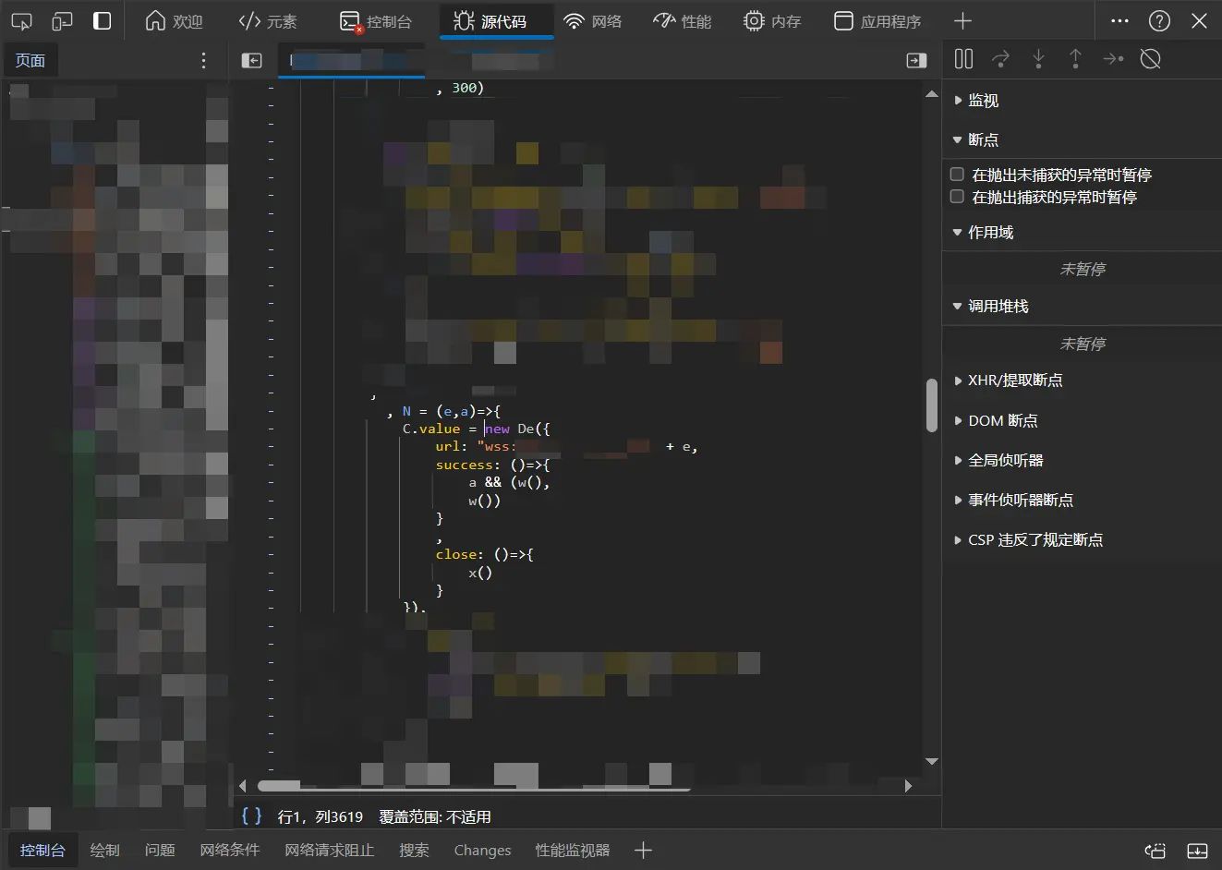Click the Step debugger arrow icon
This screenshot has height=870, width=1222.
pyautogui.click(x=1113, y=59)
